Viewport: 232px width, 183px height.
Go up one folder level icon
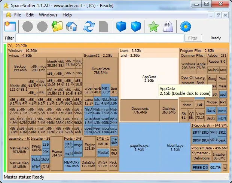click(x=57, y=27)
